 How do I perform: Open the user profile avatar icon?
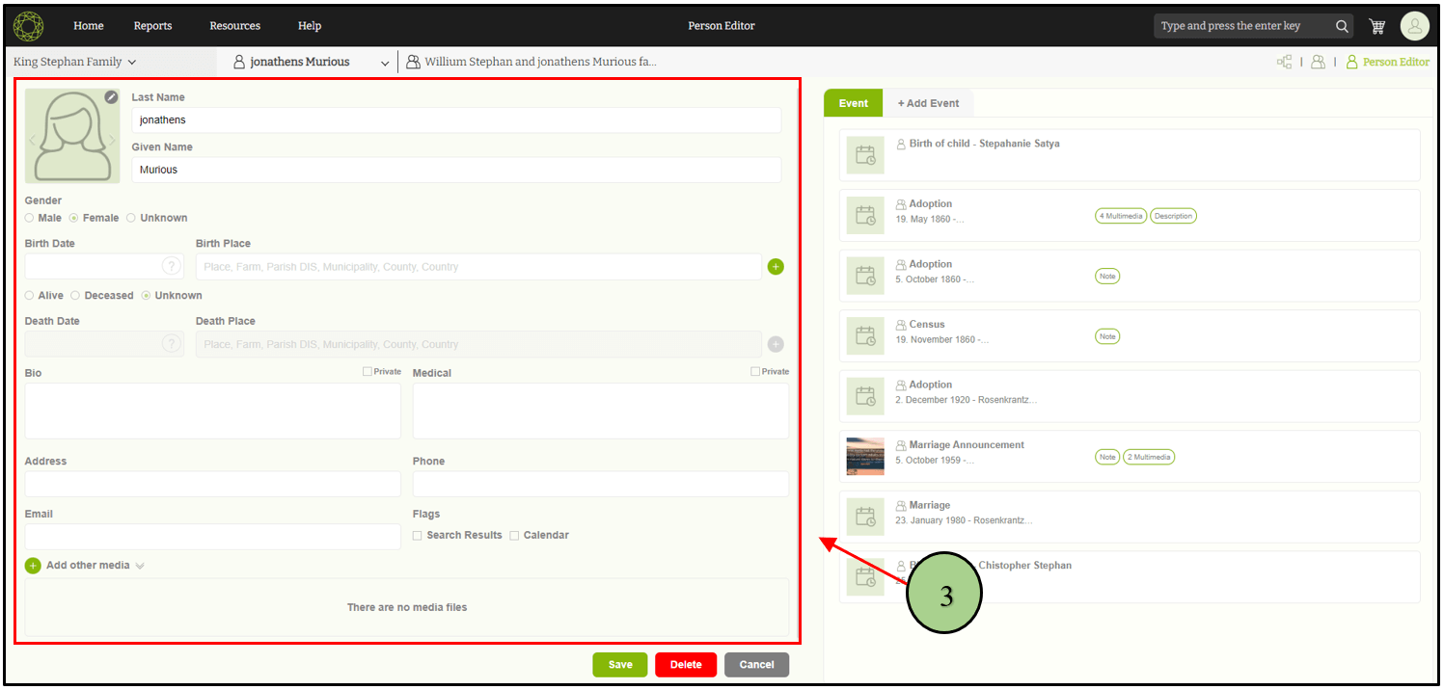pyautogui.click(x=1414, y=26)
